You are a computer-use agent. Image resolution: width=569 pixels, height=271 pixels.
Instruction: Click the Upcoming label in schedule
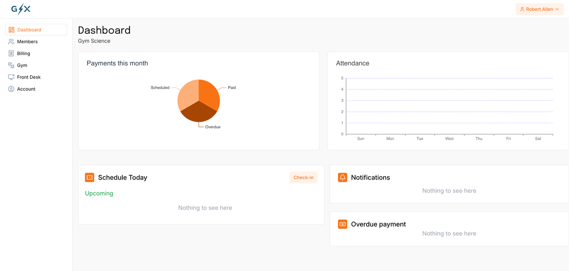click(99, 193)
